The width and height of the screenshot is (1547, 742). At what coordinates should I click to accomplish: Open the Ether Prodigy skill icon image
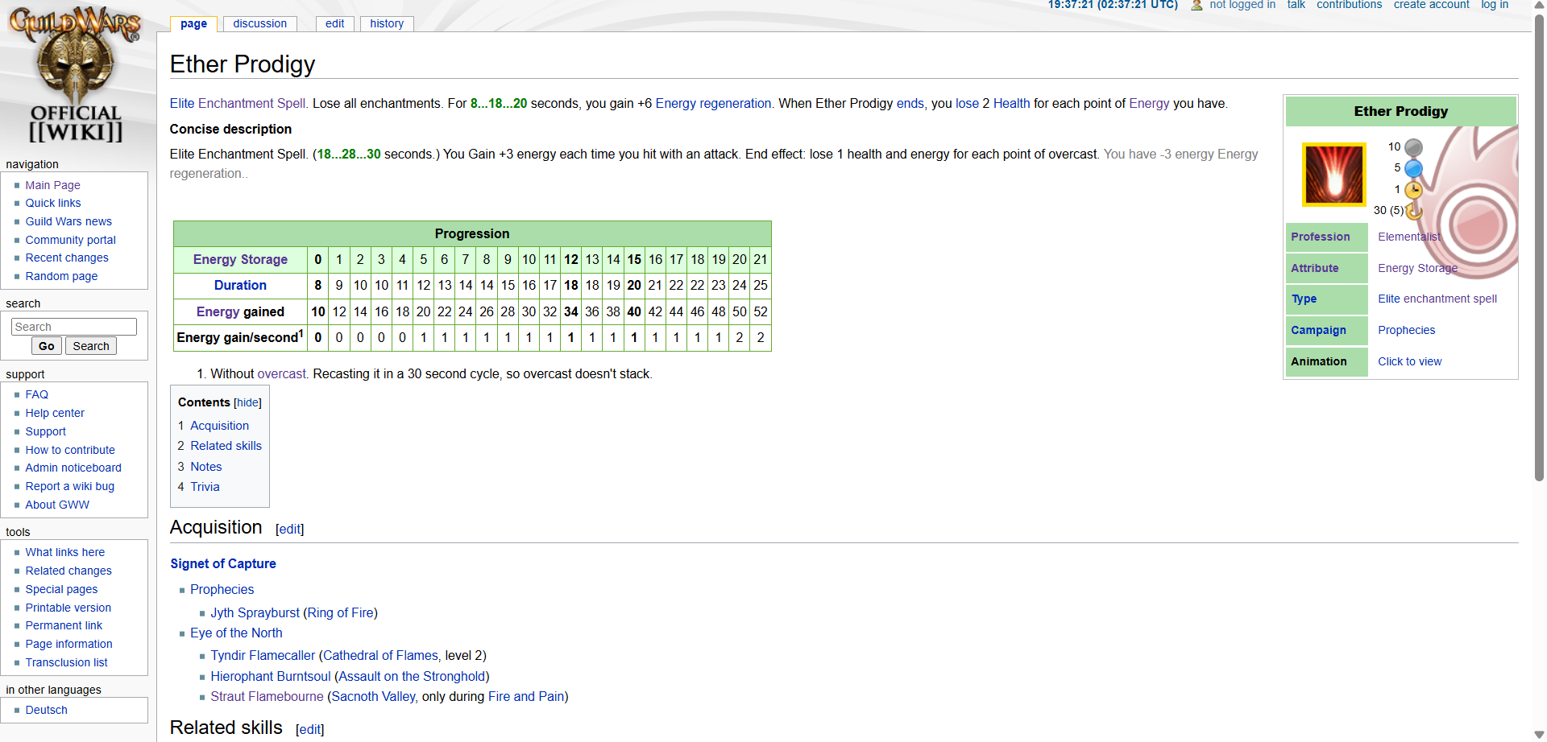1333,174
